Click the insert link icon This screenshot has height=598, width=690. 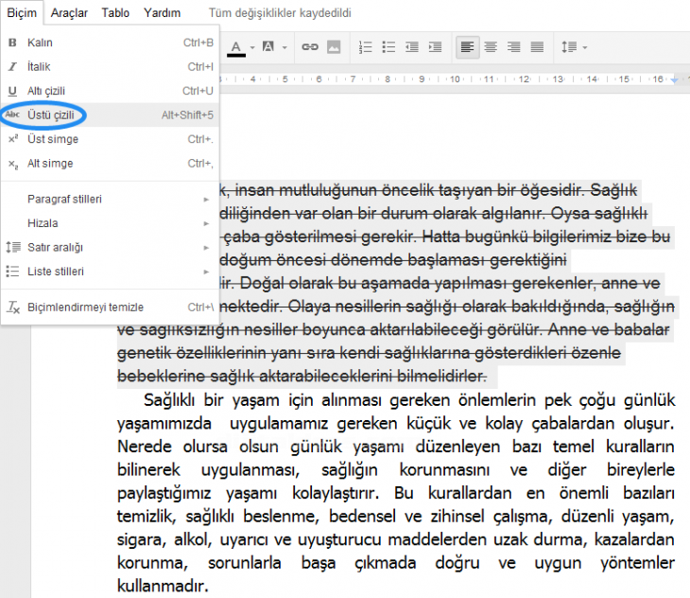[309, 46]
